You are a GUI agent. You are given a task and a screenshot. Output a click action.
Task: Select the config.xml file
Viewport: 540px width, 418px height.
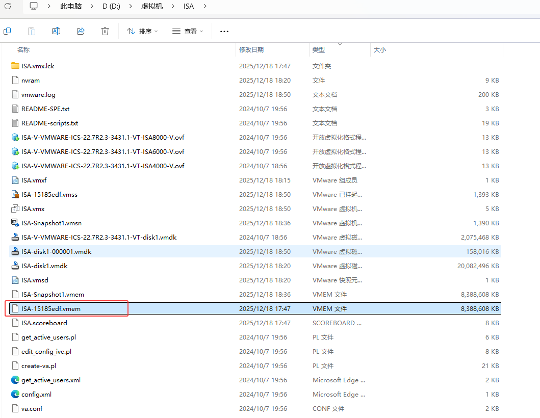36,394
